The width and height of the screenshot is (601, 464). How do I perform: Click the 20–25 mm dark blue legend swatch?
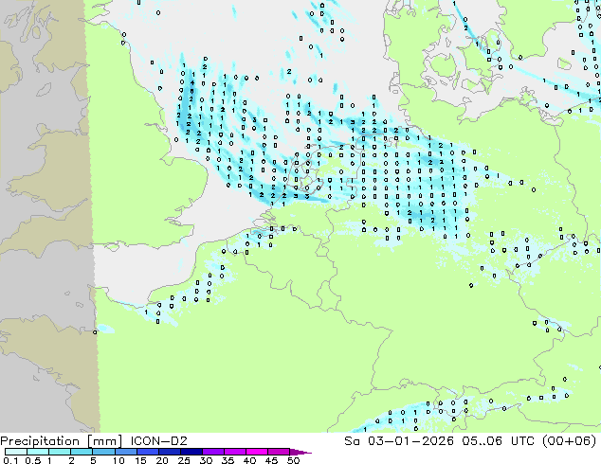coord(169,452)
